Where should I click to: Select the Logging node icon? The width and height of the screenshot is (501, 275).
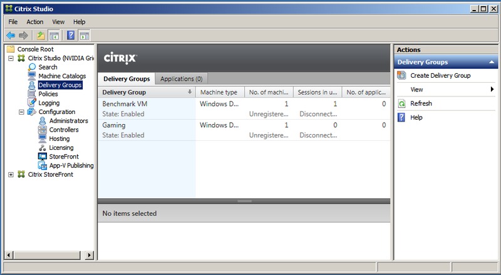point(32,103)
